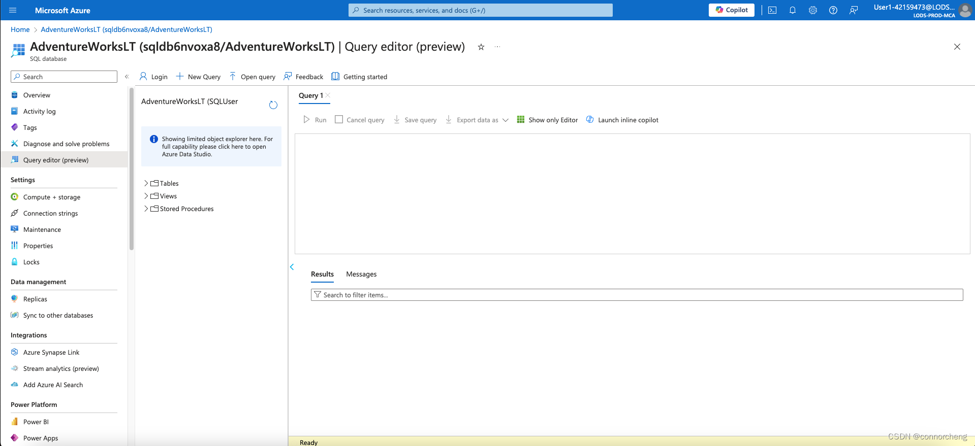
Task: Refresh the object explorer
Action: [273, 105]
